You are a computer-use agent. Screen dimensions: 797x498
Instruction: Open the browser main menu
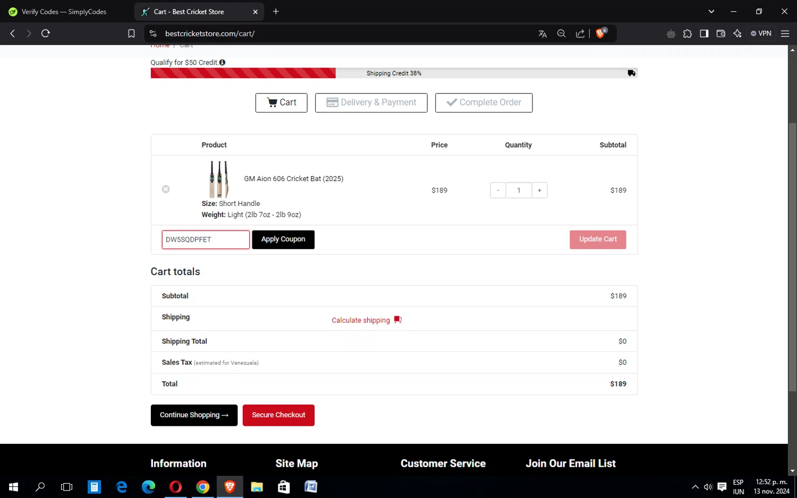coord(785,33)
